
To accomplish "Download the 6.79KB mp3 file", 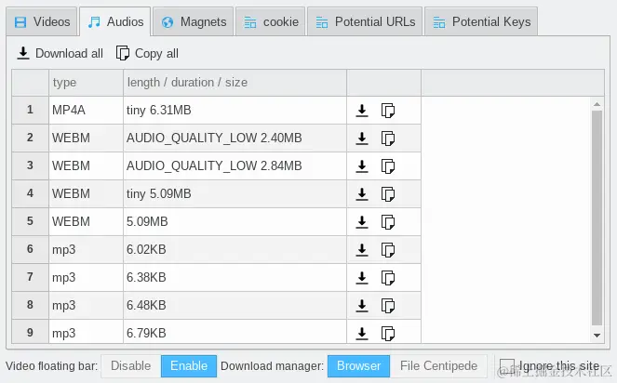I will coord(362,333).
